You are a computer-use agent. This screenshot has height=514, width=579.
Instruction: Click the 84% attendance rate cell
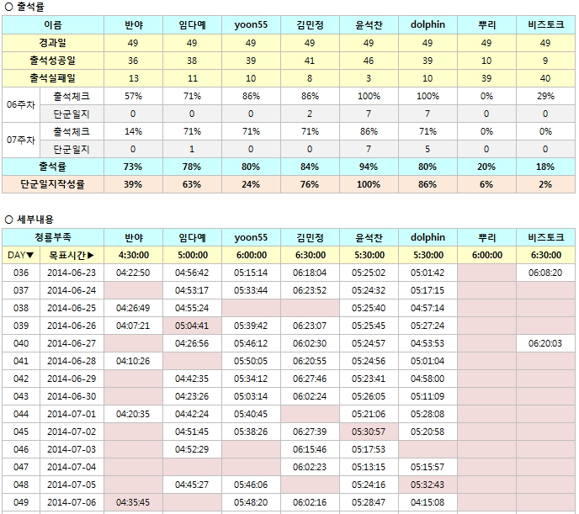coord(310,167)
